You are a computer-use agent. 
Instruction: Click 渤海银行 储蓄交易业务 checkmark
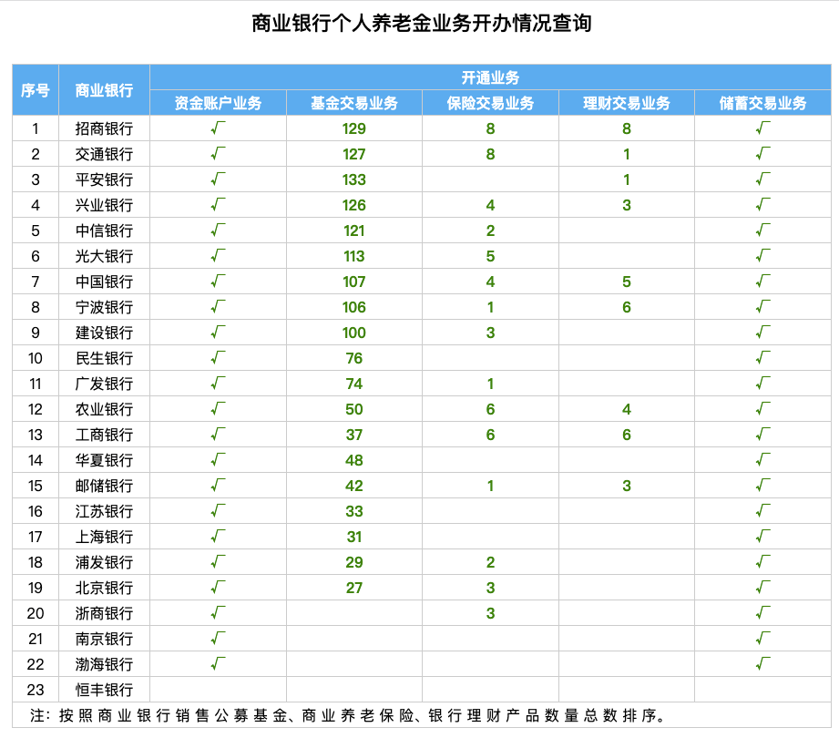point(763,664)
